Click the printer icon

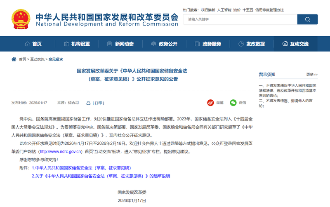(88, 103)
